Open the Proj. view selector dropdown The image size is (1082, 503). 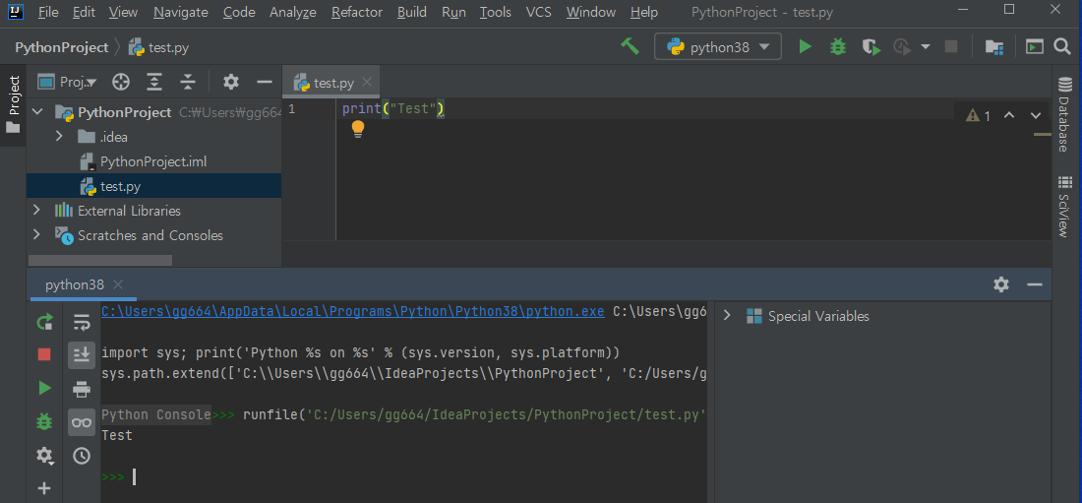(67, 83)
